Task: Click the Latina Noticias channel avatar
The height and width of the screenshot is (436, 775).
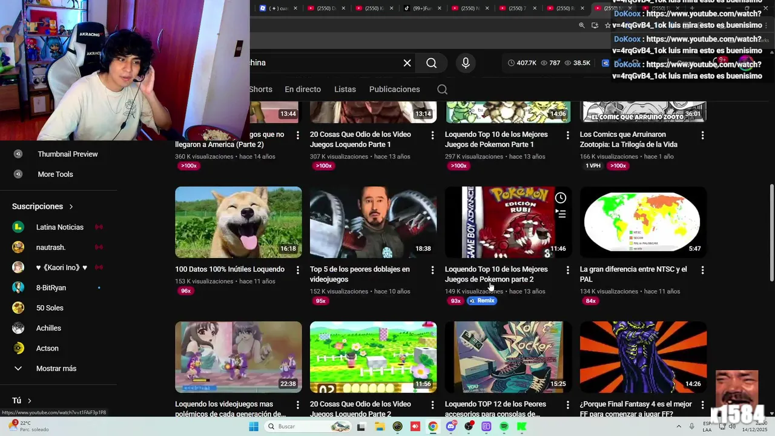Action: [x=18, y=227]
